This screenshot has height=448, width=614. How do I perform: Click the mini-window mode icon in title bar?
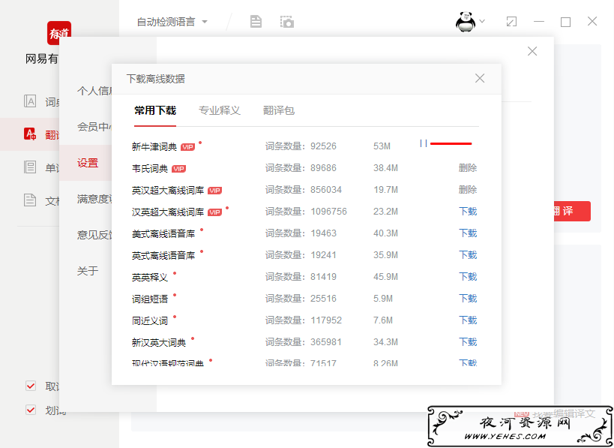pos(511,22)
